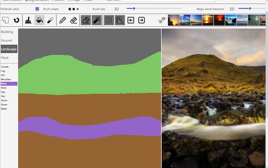Choose the square brush shape
The width and height of the screenshot is (268, 168).
pos(74,9)
